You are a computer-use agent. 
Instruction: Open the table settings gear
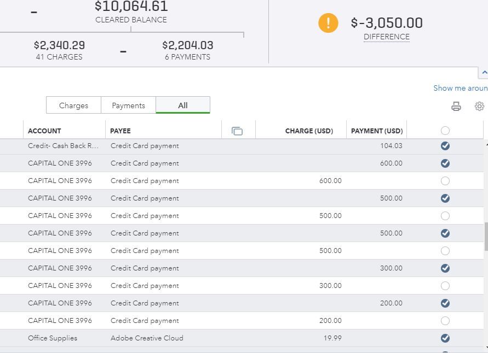(479, 106)
